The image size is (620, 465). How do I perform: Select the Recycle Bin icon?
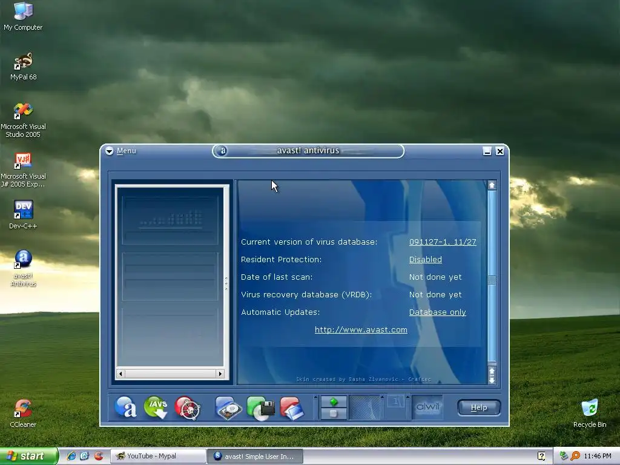590,413
